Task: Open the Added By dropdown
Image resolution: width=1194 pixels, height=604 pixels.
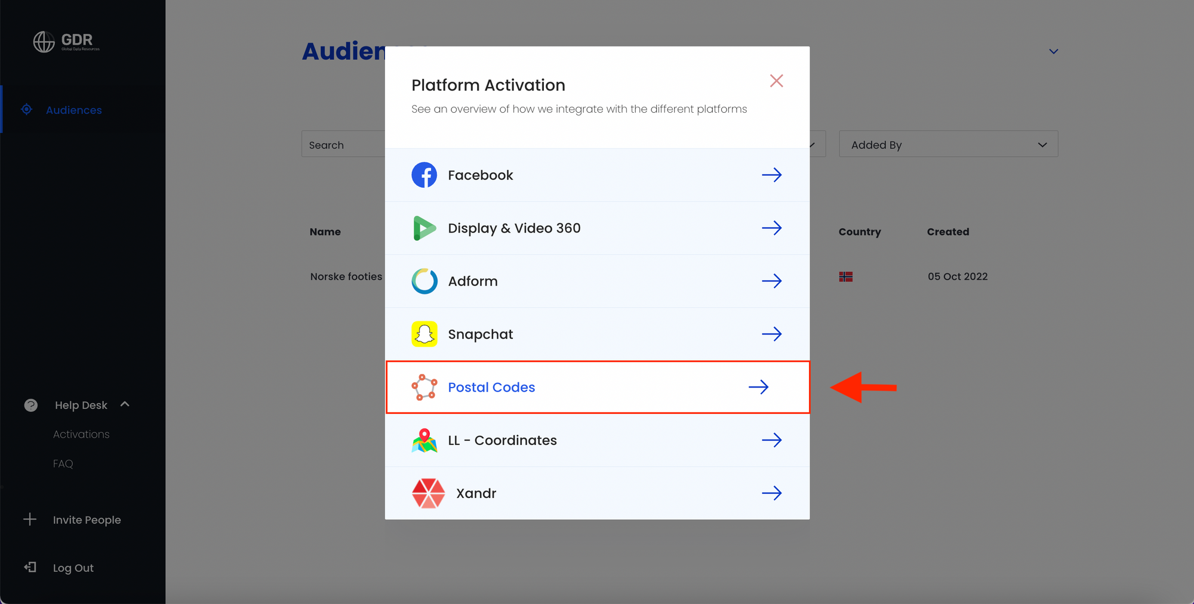Action: click(x=948, y=144)
